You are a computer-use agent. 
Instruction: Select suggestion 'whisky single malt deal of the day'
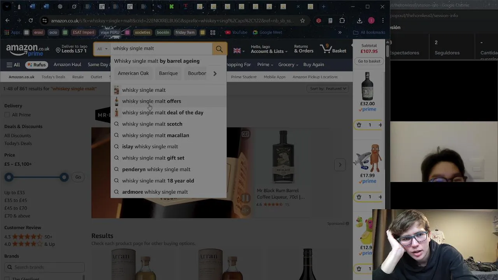[x=168, y=112]
